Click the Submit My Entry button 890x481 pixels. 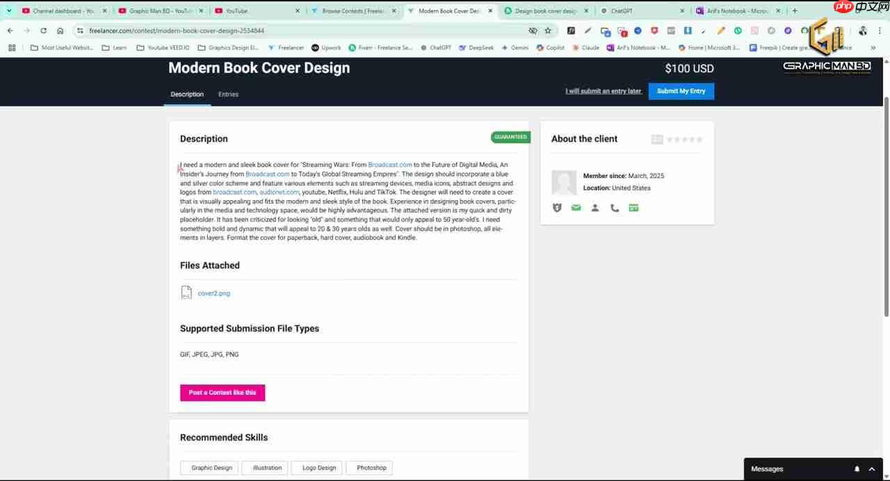coord(681,91)
